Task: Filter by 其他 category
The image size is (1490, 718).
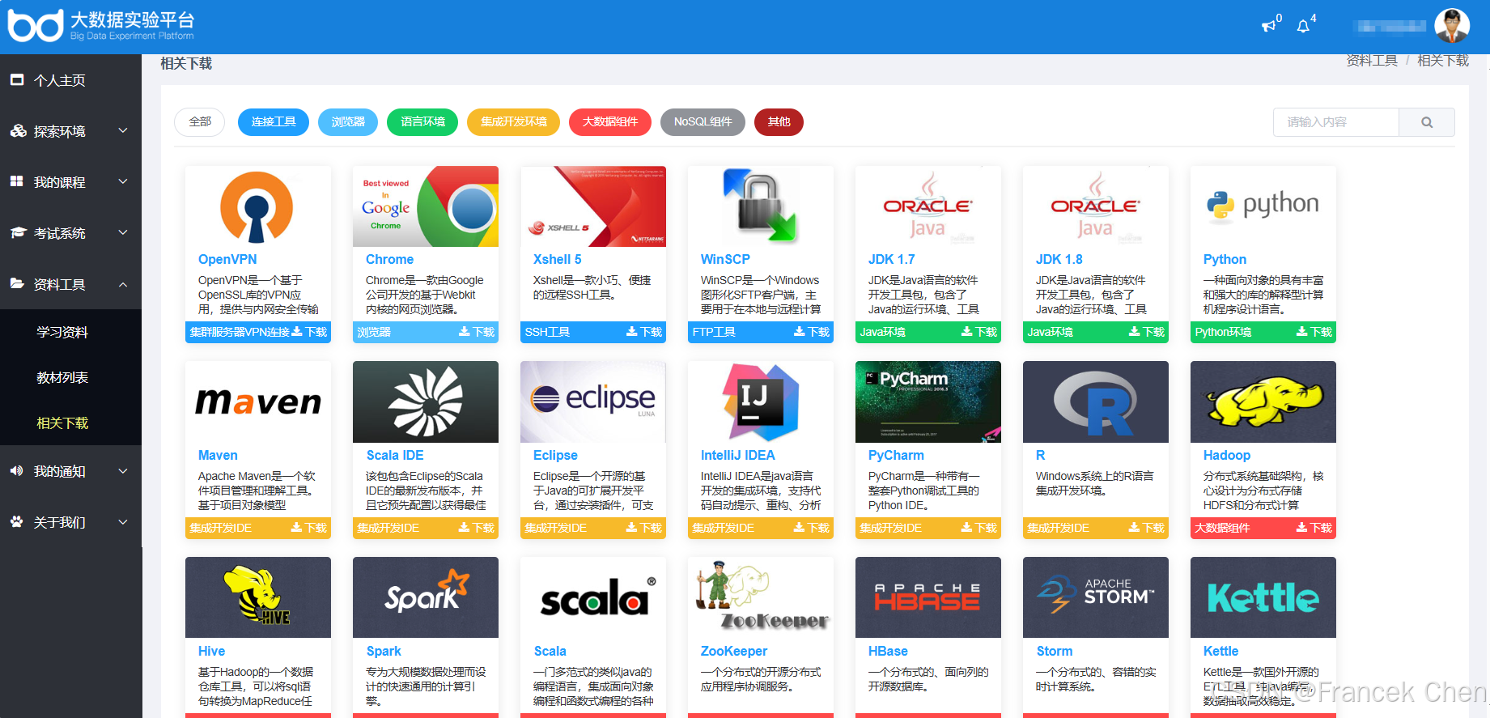Action: 779,122
